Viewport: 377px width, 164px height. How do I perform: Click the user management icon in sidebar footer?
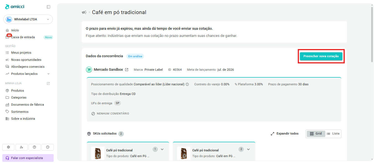click(x=22, y=147)
